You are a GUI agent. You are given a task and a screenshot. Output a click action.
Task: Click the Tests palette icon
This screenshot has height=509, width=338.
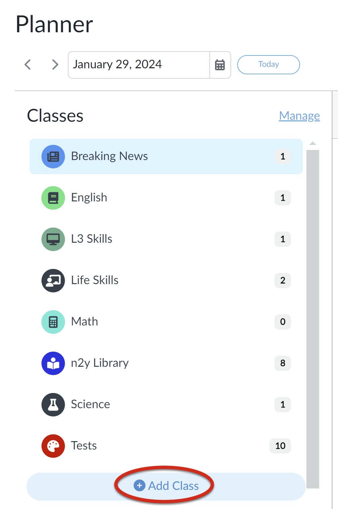pos(53,446)
